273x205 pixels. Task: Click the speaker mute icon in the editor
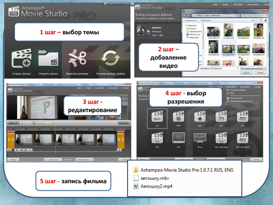click(x=9, y=123)
